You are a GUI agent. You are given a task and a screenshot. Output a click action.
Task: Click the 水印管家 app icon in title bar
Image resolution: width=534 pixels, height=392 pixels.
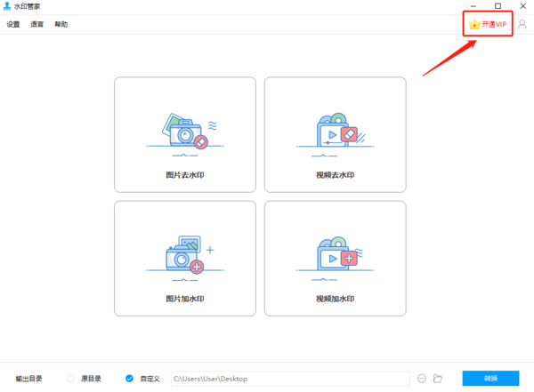point(7,6)
